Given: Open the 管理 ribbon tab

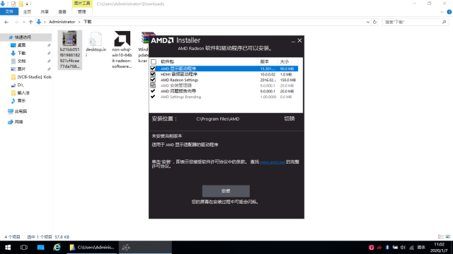Looking at the screenshot, I should click(x=82, y=11).
